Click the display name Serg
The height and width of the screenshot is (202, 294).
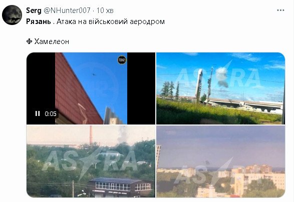pyautogui.click(x=34, y=10)
